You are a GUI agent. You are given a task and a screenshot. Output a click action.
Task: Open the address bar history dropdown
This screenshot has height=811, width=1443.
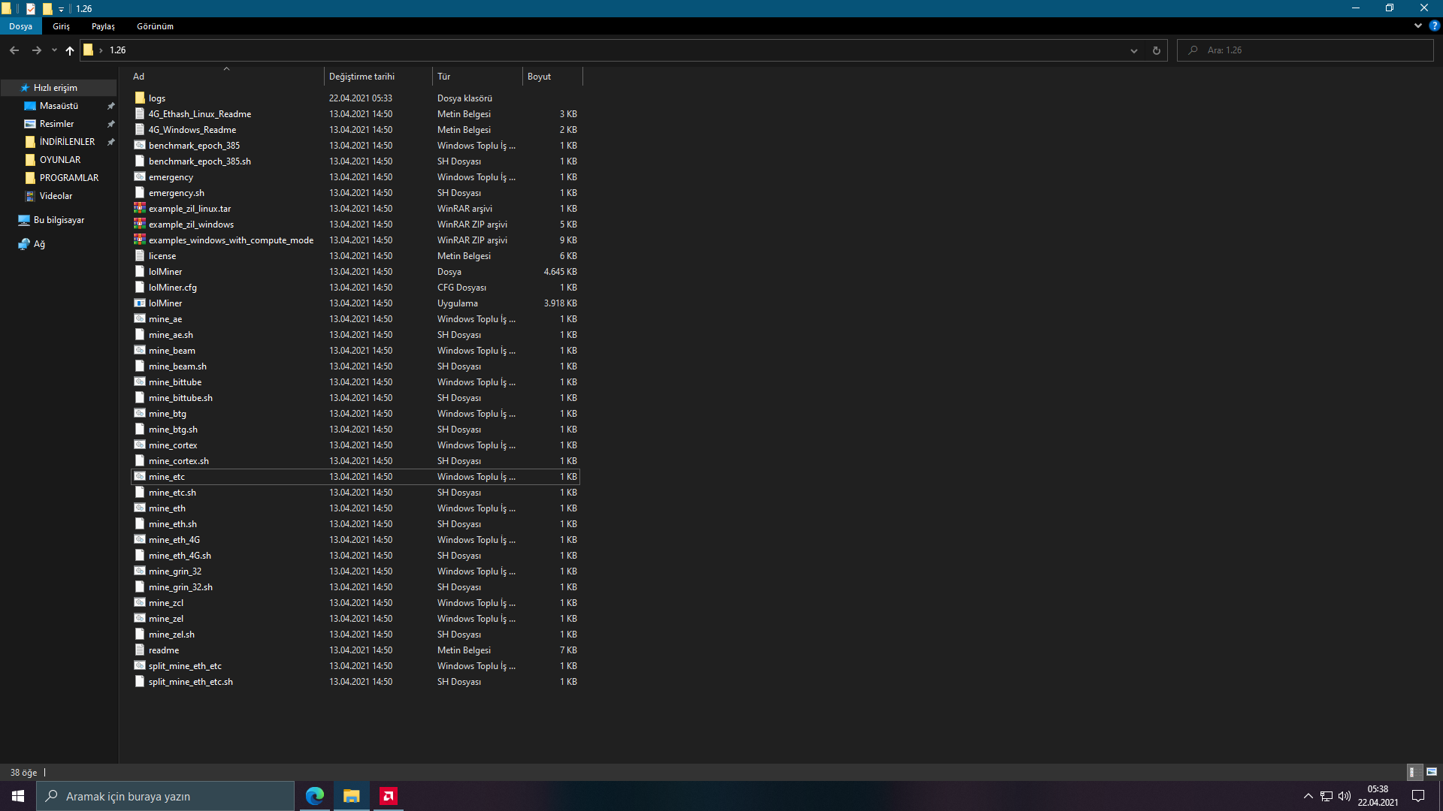(x=1133, y=50)
